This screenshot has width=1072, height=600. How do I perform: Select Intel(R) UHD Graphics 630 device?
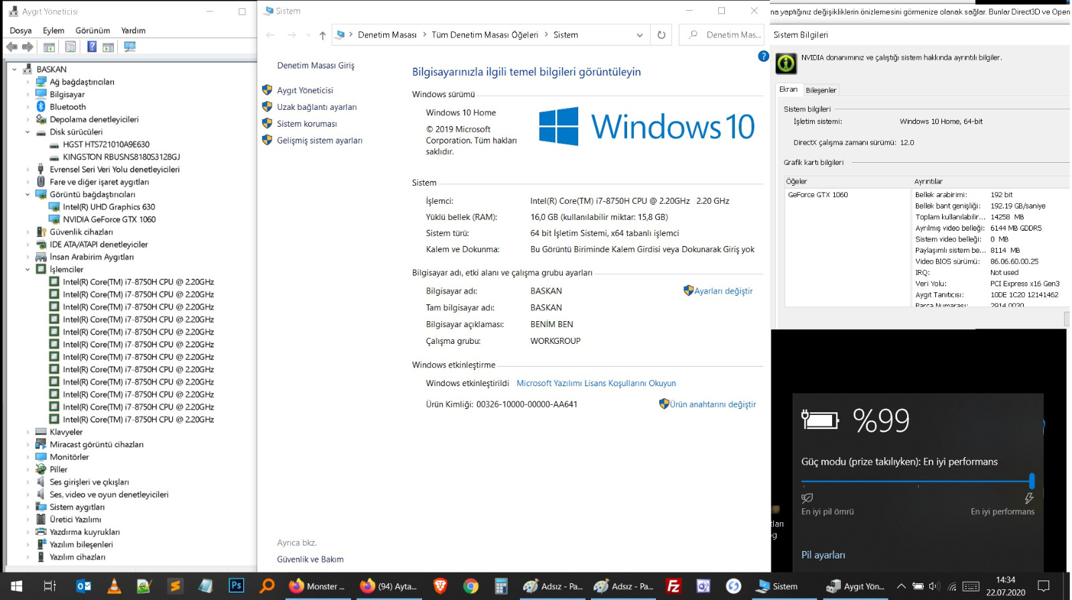(109, 207)
